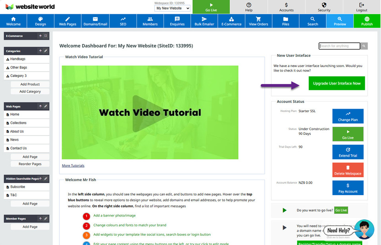This screenshot has height=245, width=381.
Task: Toggle pin on the Web Pages panel
Action: pyautogui.click(x=46, y=107)
